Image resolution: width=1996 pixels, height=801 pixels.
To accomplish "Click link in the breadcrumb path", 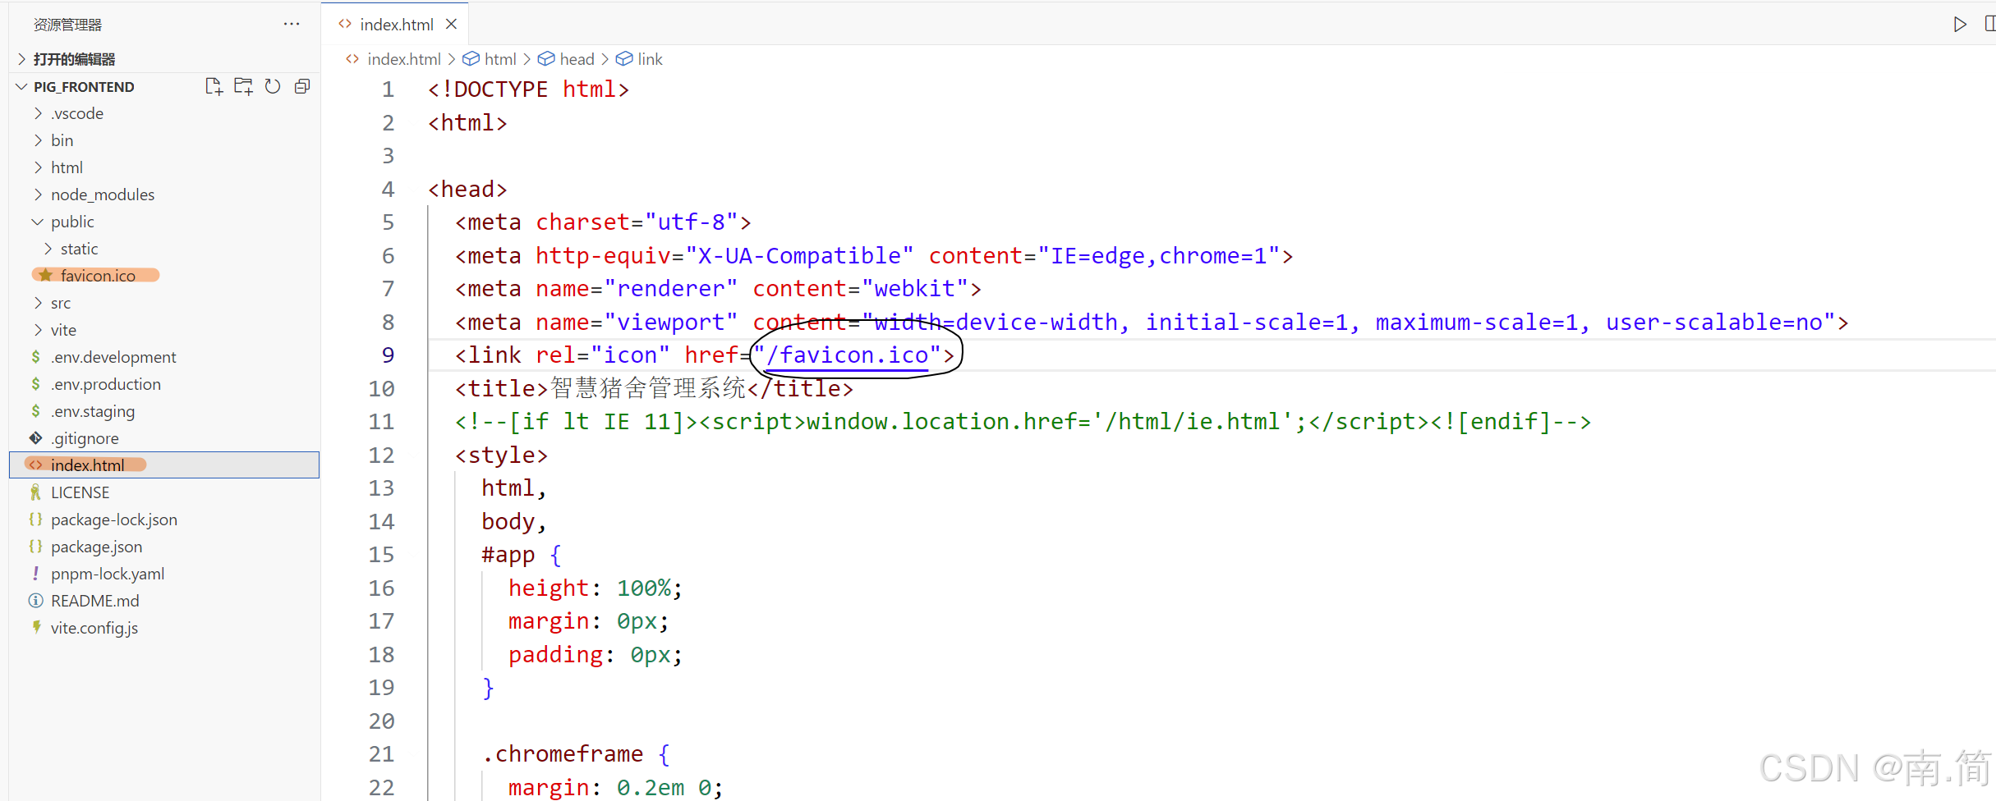I will tap(650, 59).
